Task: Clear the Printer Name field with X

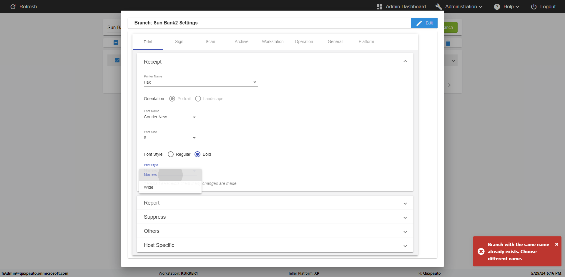Action: pos(255,82)
